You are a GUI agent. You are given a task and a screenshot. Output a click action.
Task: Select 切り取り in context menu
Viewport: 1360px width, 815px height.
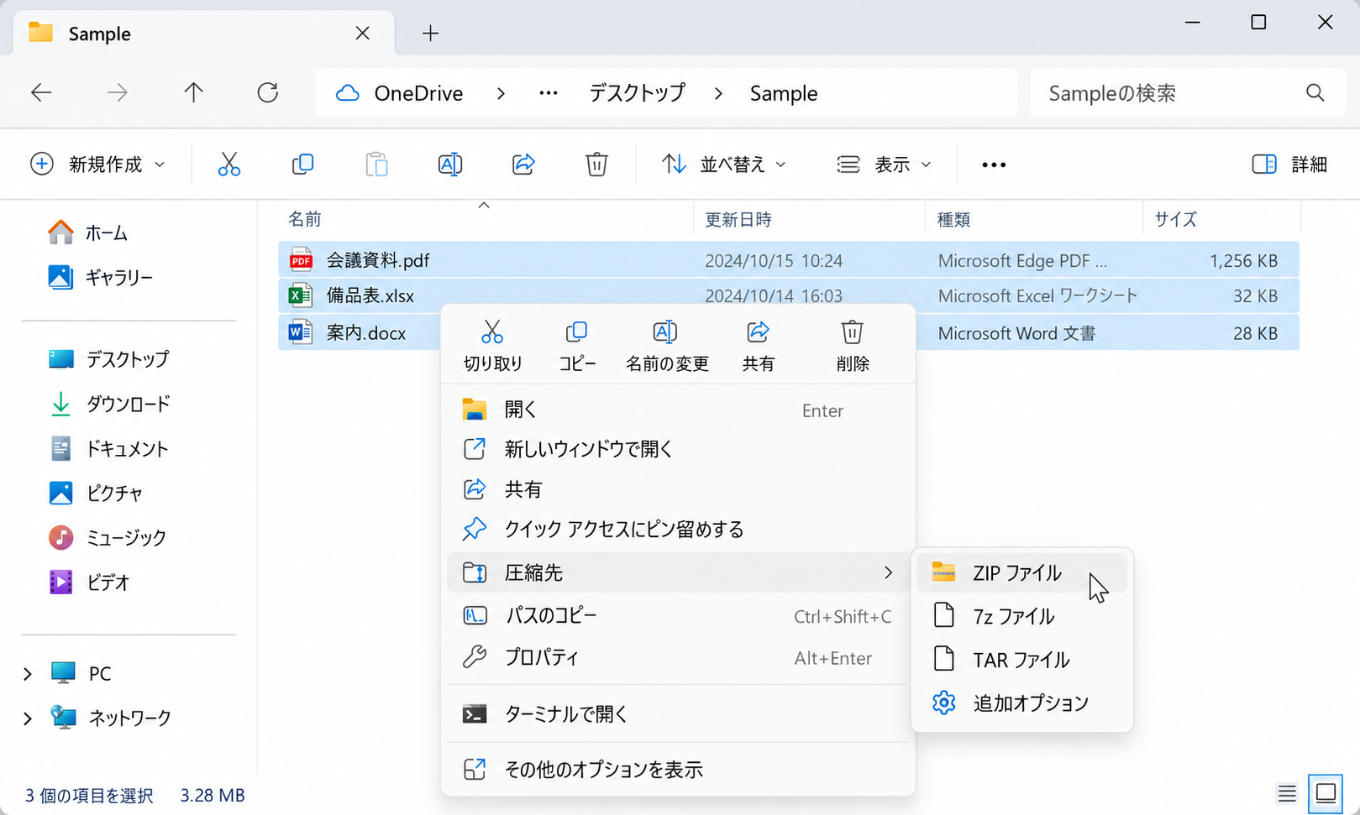[x=492, y=345]
